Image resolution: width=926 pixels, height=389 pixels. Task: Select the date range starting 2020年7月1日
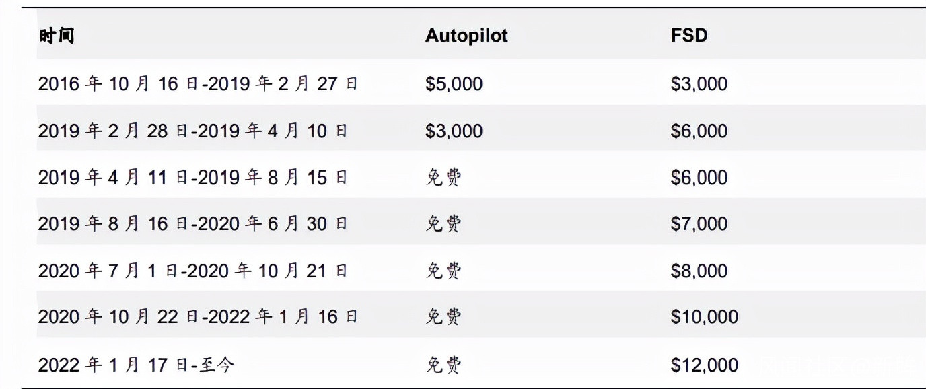[192, 271]
